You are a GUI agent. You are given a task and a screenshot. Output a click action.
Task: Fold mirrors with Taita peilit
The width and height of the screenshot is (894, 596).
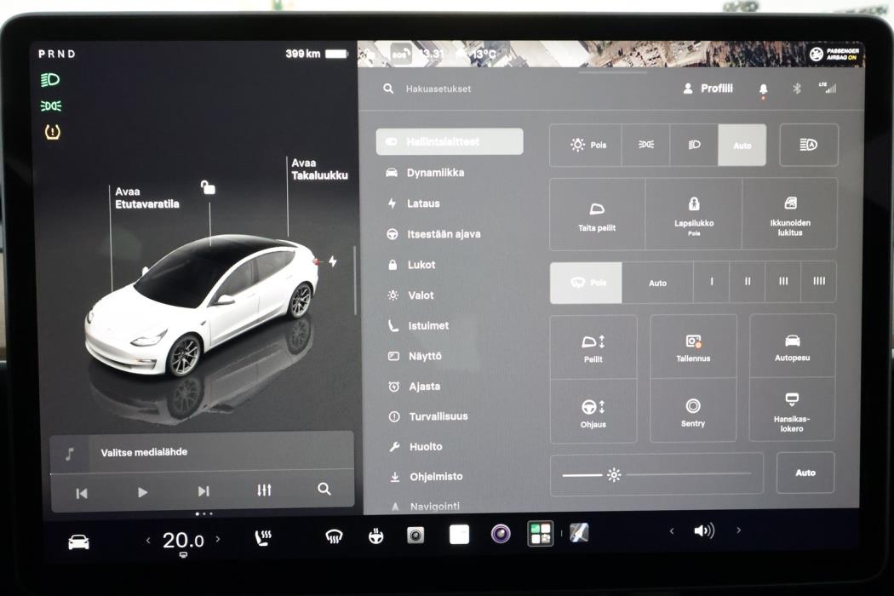point(597,215)
